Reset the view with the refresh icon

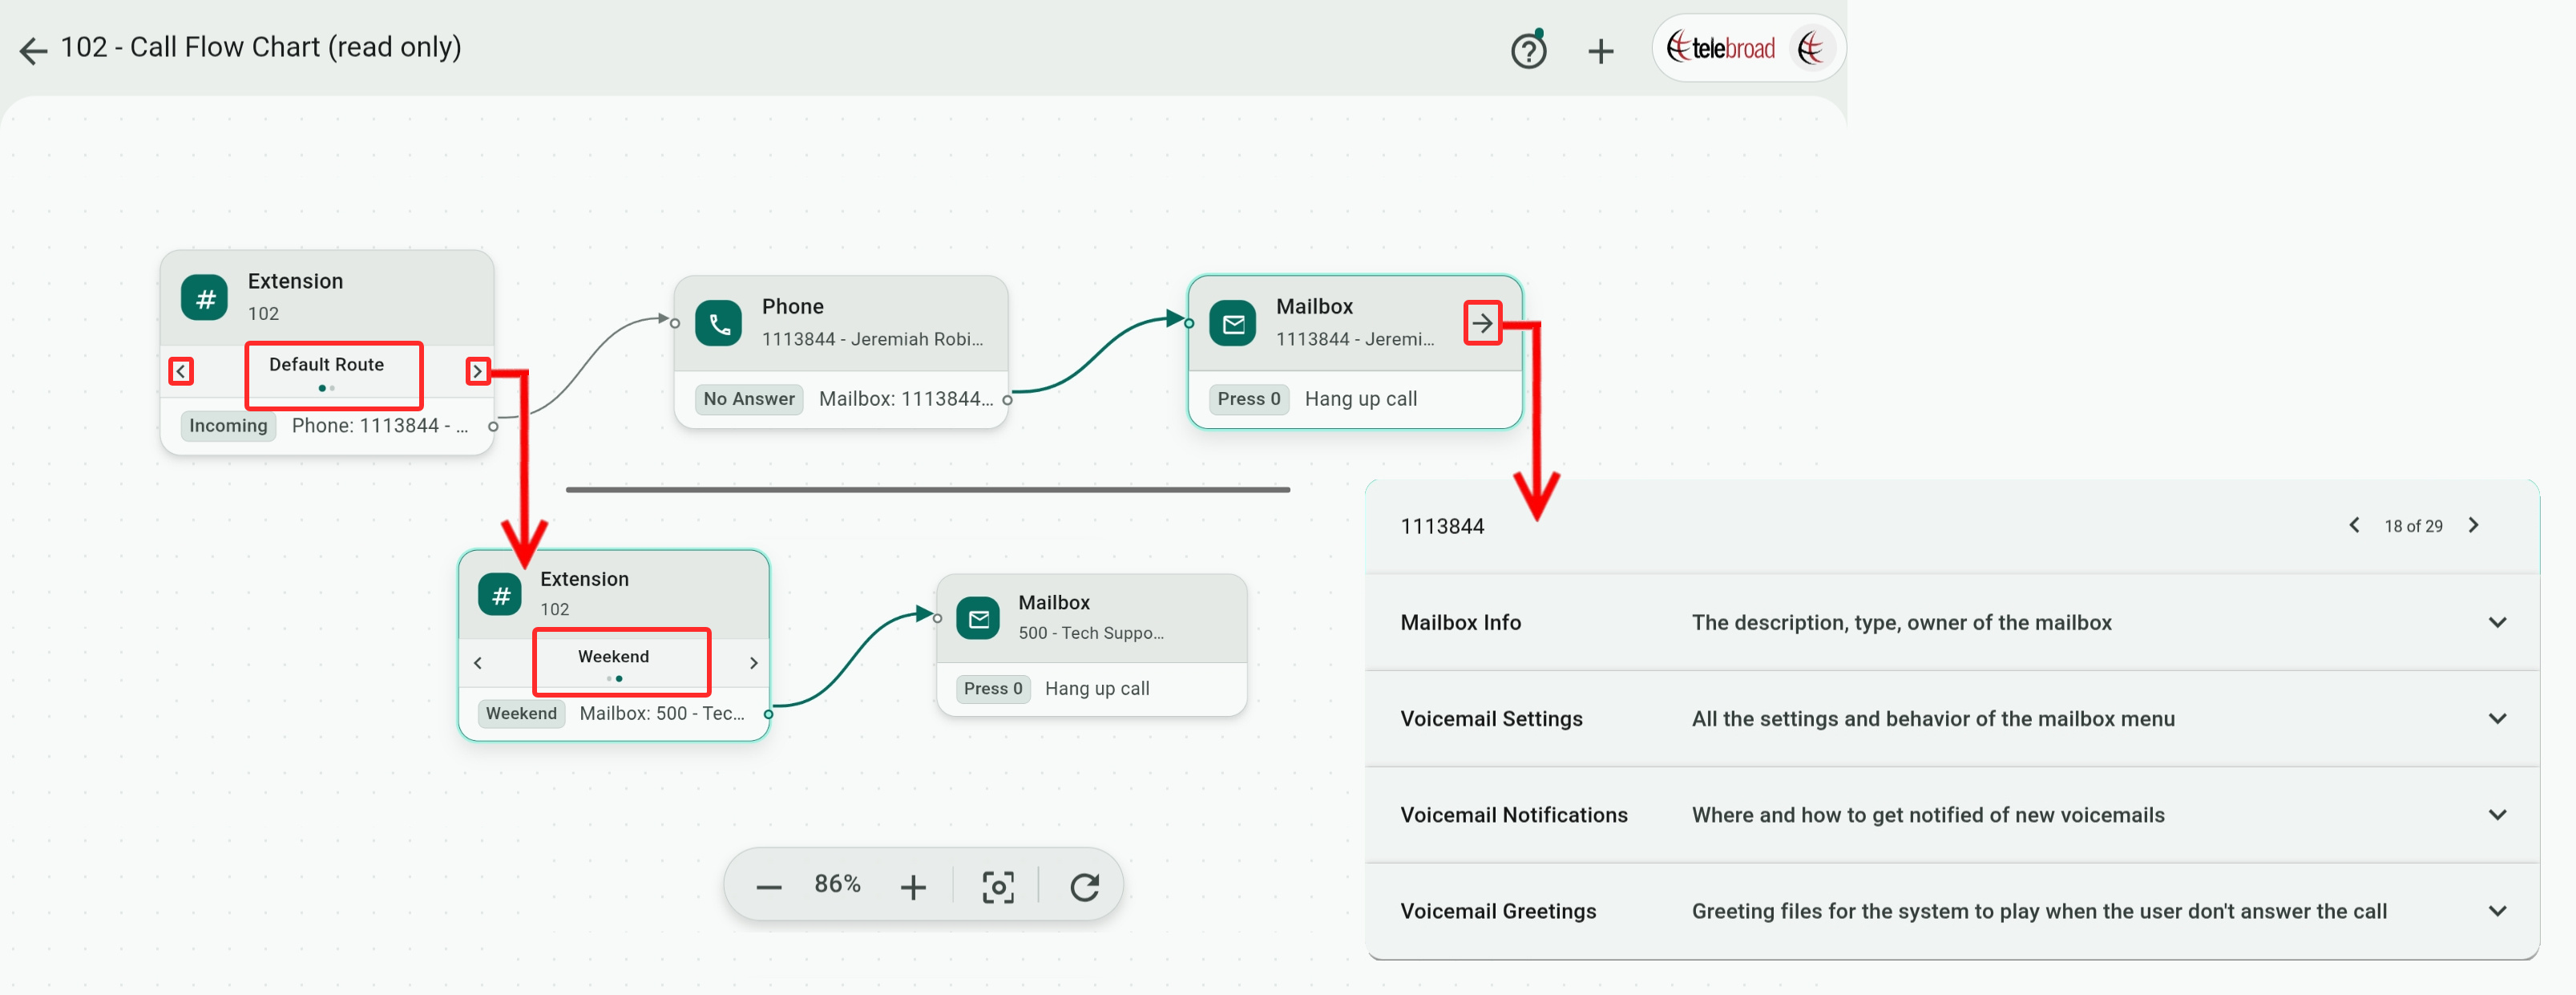[x=1084, y=886]
